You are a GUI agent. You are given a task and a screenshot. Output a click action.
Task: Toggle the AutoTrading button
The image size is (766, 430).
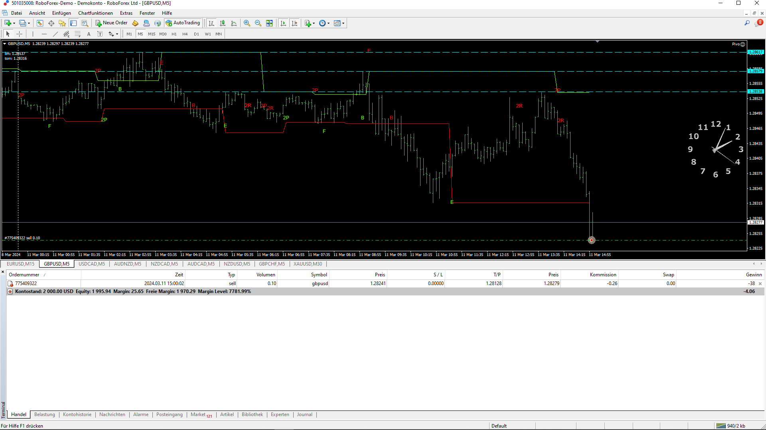(183, 23)
